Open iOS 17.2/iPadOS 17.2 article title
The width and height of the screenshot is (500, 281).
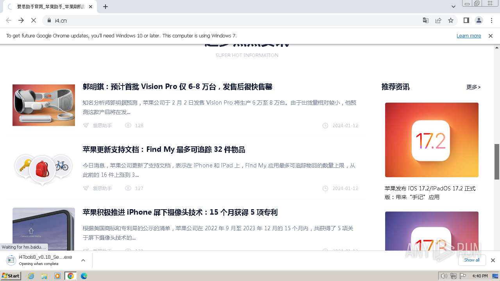click(x=430, y=193)
